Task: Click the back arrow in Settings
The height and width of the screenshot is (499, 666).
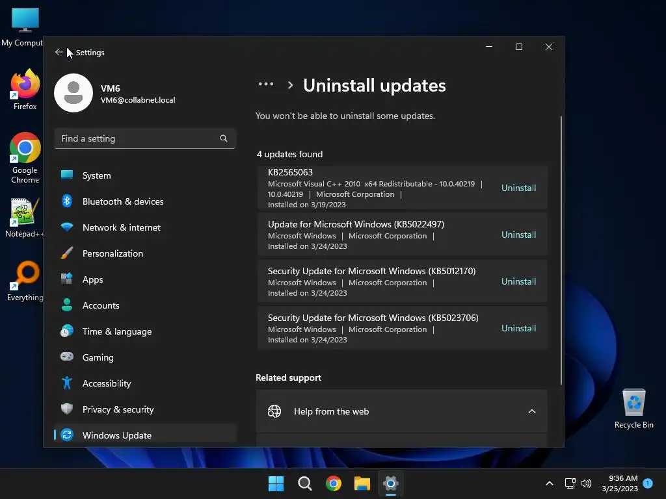Action: coord(59,52)
